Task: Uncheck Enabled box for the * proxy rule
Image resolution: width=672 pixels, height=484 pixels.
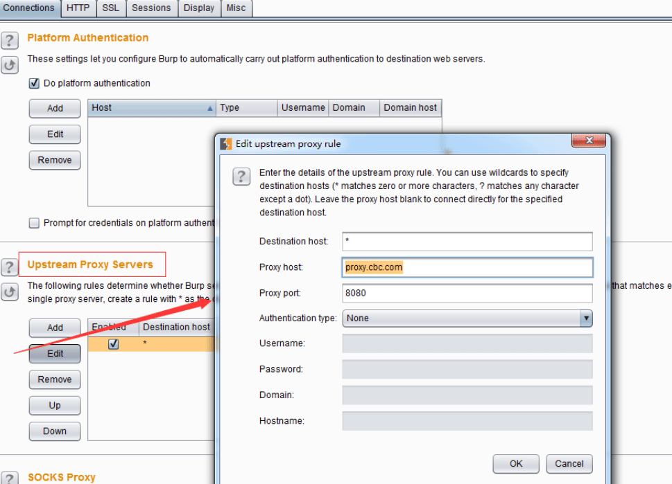Action: [x=114, y=343]
